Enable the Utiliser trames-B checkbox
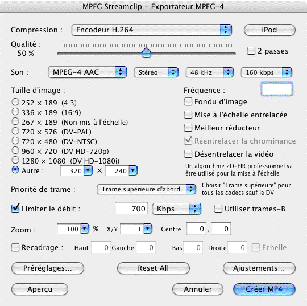The height and width of the screenshot is (306, 307). pos(218,209)
